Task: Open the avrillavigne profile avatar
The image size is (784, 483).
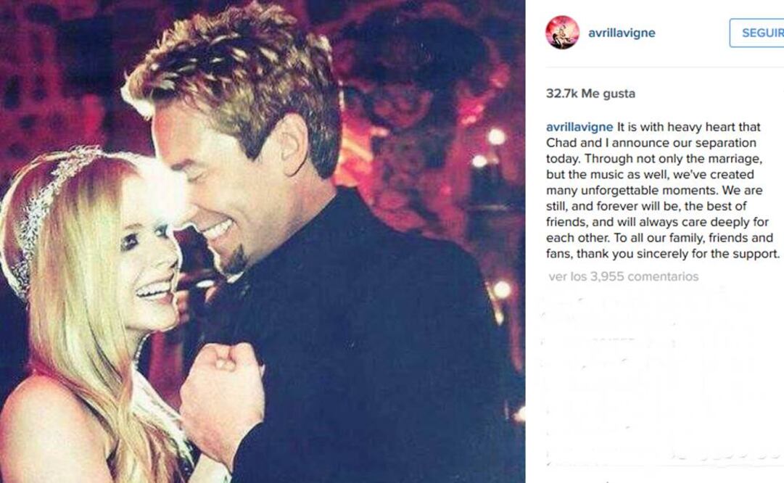Action: tap(562, 33)
